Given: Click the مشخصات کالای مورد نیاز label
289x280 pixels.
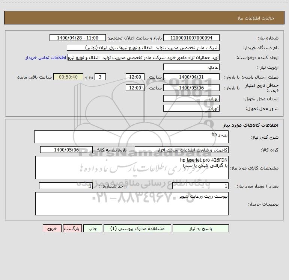Looking at the screenshot, I should [254, 168].
